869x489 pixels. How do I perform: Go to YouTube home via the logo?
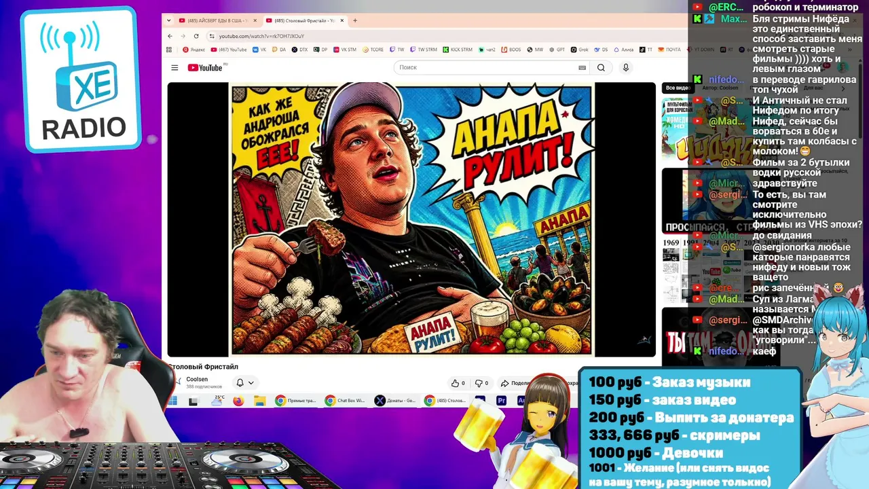point(205,68)
